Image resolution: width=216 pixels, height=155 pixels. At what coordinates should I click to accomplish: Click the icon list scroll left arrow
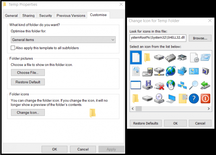[133, 109]
